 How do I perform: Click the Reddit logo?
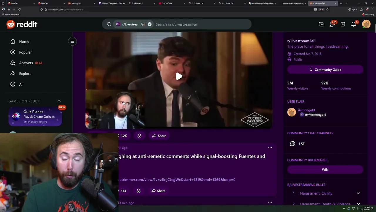click(x=22, y=24)
